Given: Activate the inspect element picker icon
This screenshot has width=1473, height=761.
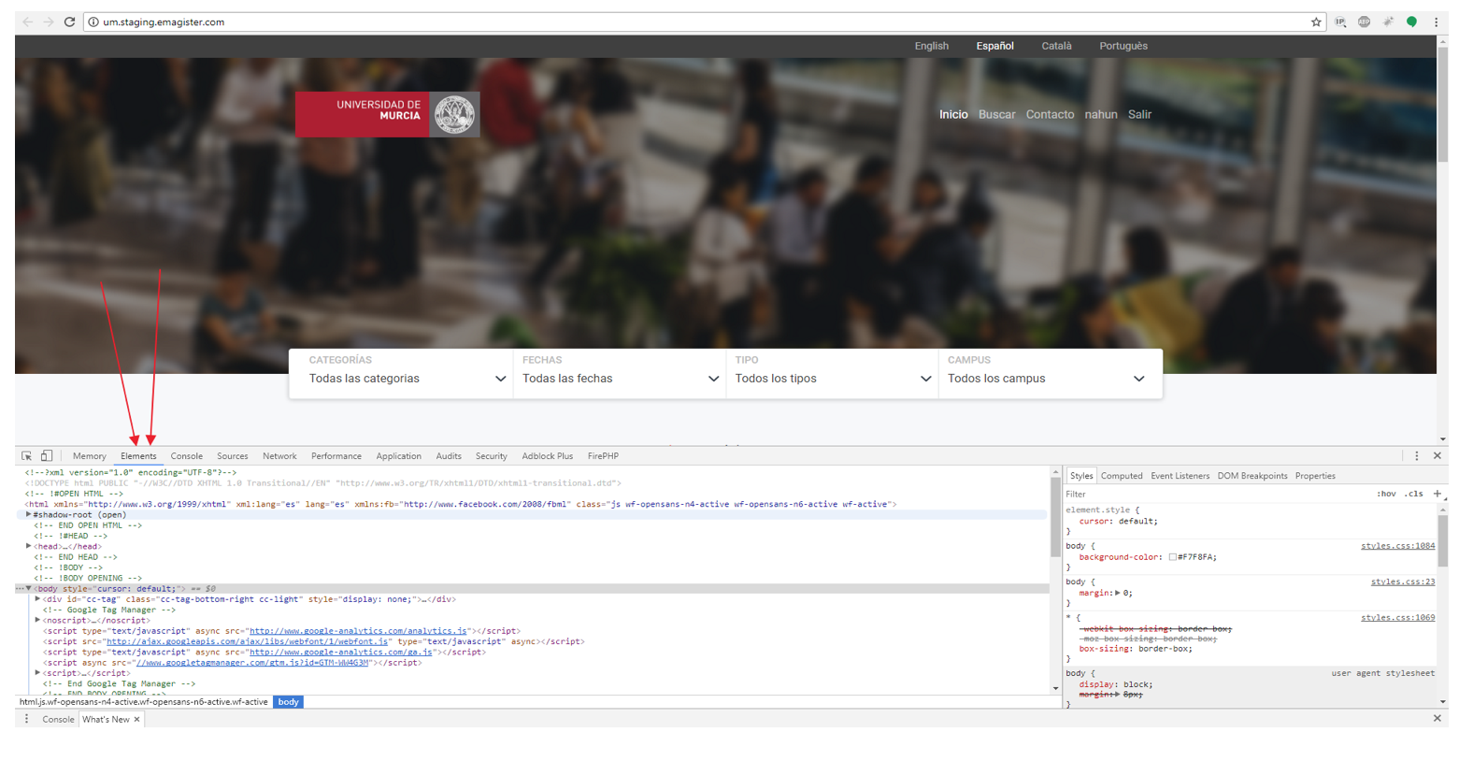Looking at the screenshot, I should [26, 456].
